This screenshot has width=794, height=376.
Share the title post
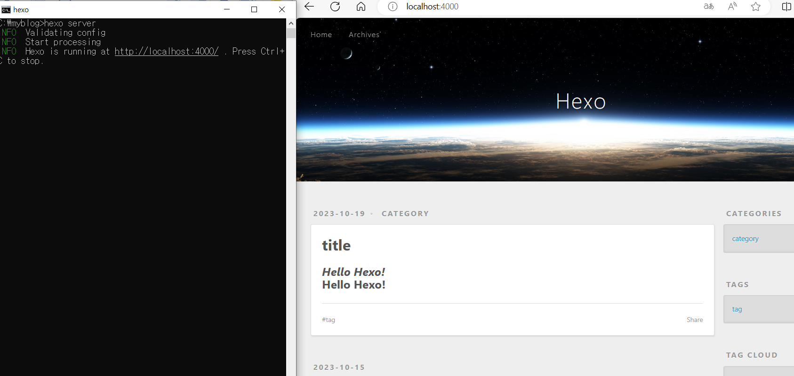(x=695, y=320)
